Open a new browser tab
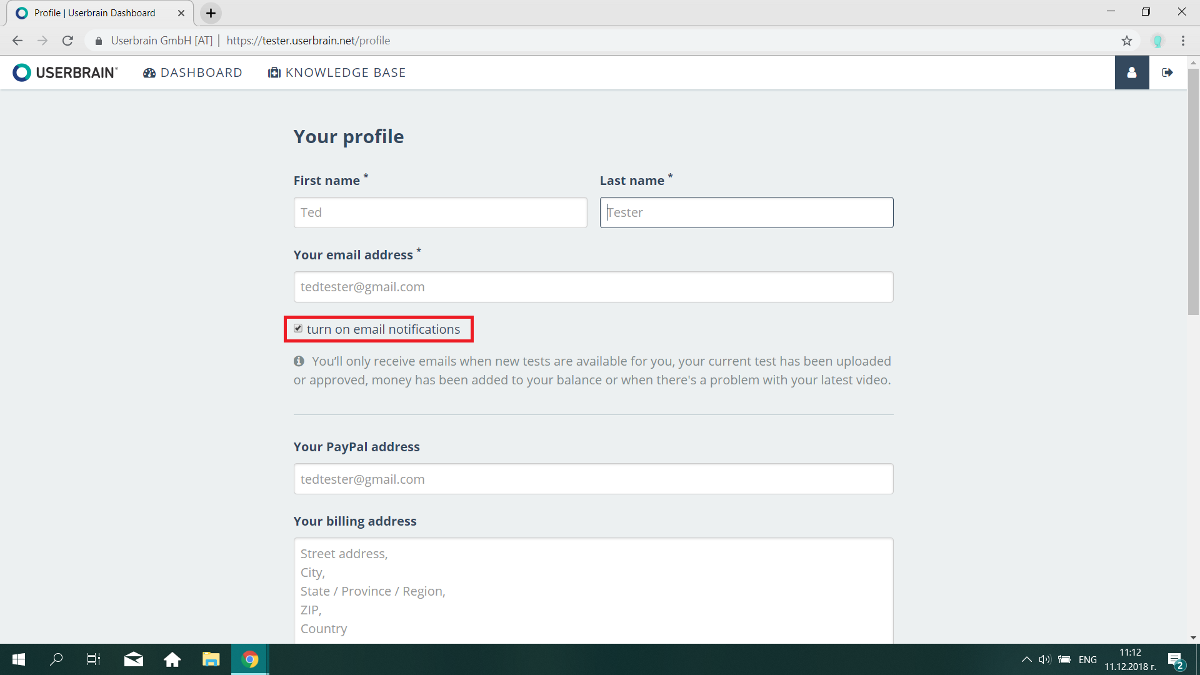 point(211,13)
